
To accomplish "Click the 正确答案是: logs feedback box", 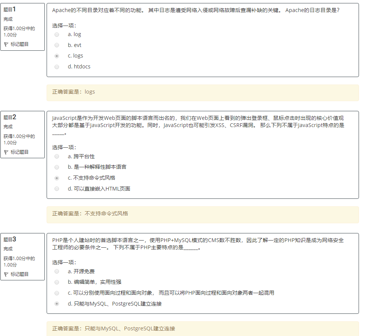I will tap(202, 91).
